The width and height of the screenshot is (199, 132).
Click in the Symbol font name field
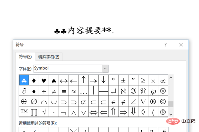click(x=68, y=68)
